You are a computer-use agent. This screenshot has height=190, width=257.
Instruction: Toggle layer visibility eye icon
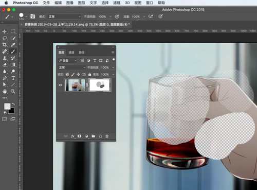point(60,85)
